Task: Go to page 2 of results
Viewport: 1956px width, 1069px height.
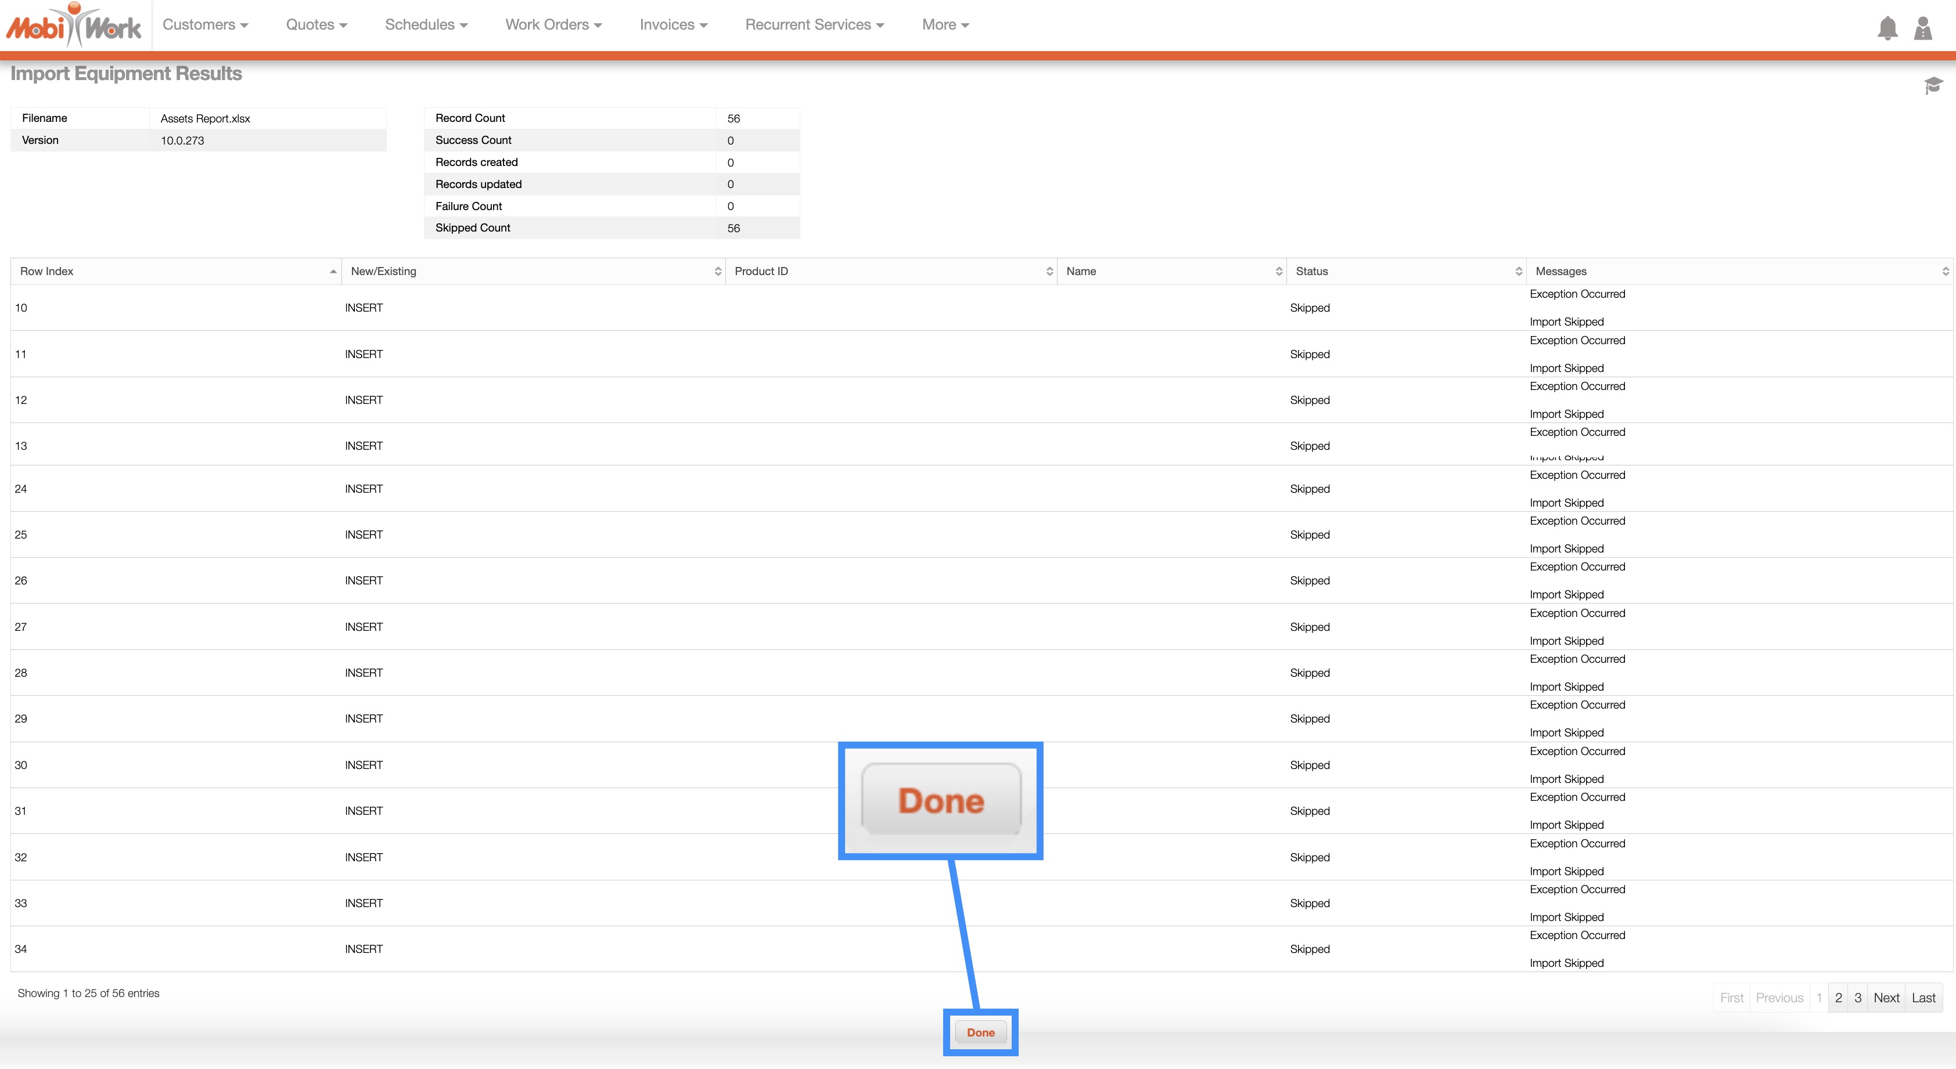Action: (1838, 998)
